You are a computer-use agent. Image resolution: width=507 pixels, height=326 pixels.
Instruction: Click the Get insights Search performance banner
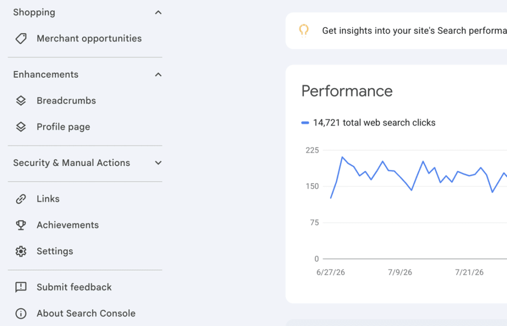396,31
